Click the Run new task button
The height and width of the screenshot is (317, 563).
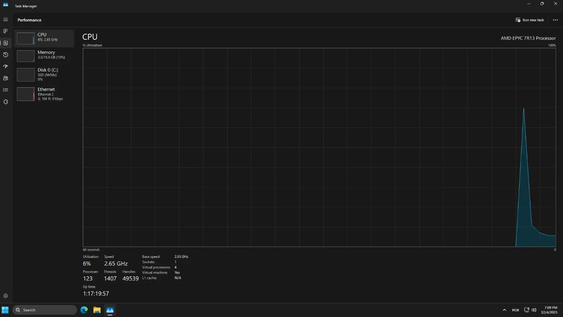pyautogui.click(x=530, y=20)
